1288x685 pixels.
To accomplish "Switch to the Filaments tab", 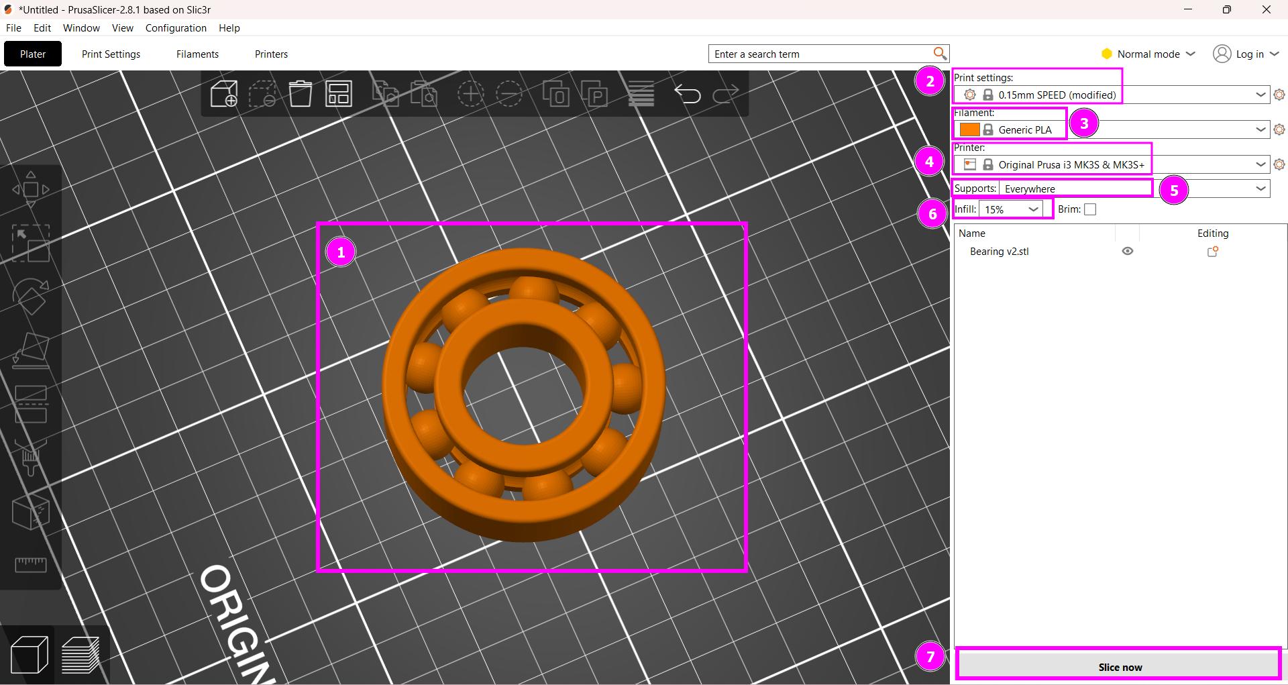I will (x=197, y=54).
